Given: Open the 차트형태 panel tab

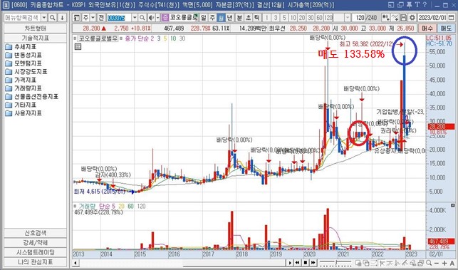Looking at the screenshot, I should click(36, 28).
